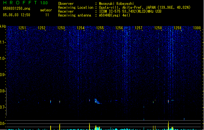Click the tallest yellow spike in the level graph
The height and width of the screenshot is (130, 204).
tap(168, 125)
